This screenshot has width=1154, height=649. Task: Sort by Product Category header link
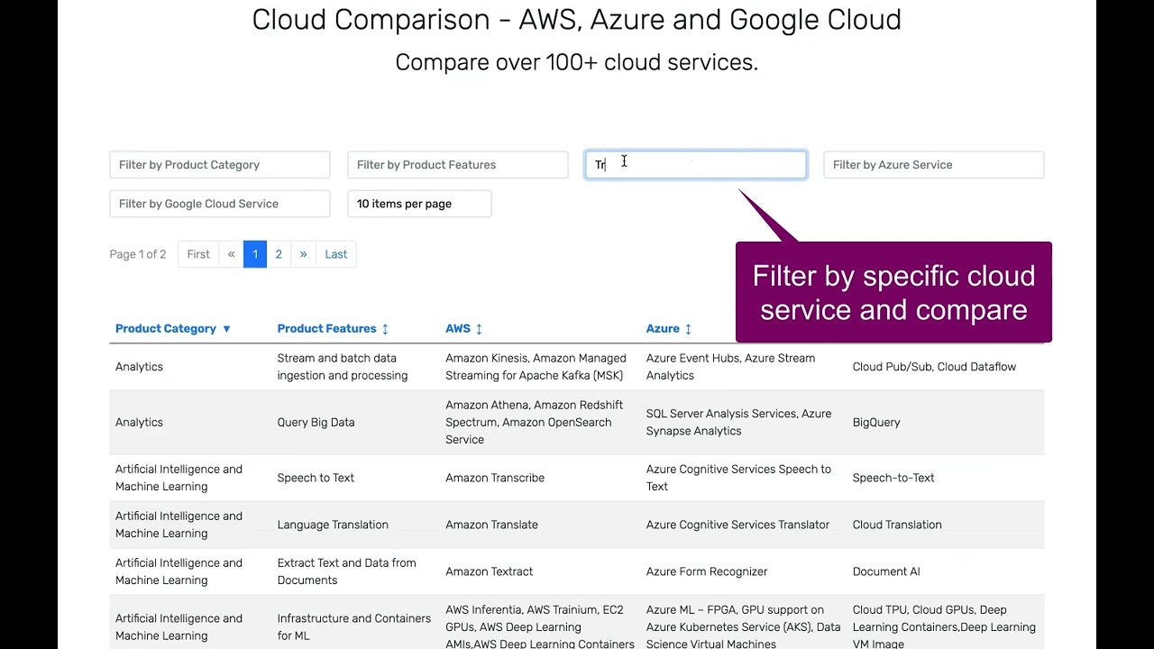click(166, 329)
